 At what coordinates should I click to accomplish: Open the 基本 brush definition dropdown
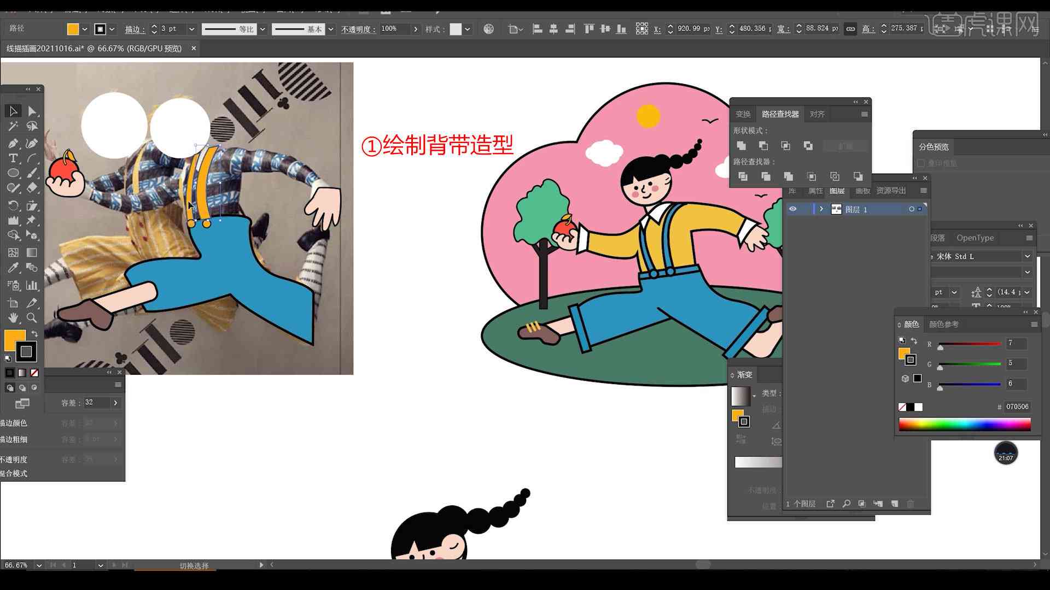pos(331,29)
